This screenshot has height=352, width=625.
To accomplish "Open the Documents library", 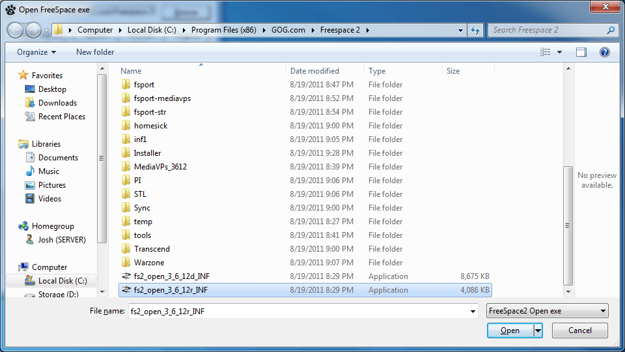I will (x=58, y=158).
